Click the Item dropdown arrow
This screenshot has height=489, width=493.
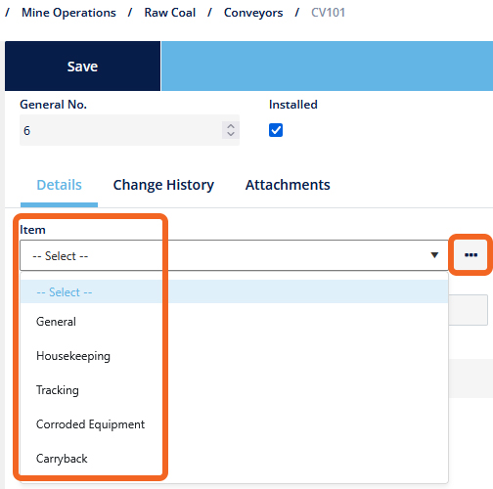434,255
